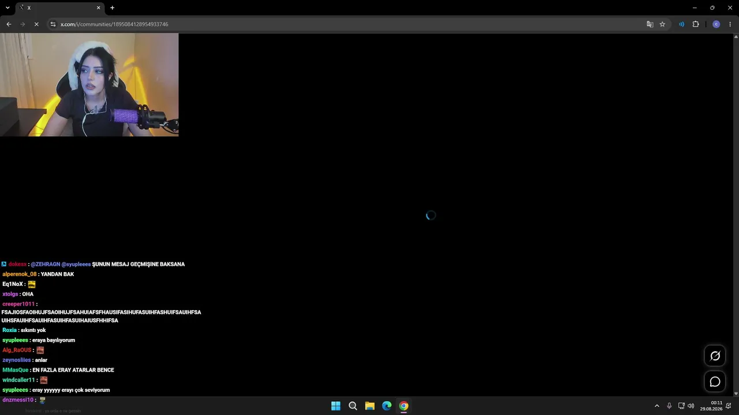Click the page scrollbar down arrow
The image size is (739, 415).
tap(736, 393)
